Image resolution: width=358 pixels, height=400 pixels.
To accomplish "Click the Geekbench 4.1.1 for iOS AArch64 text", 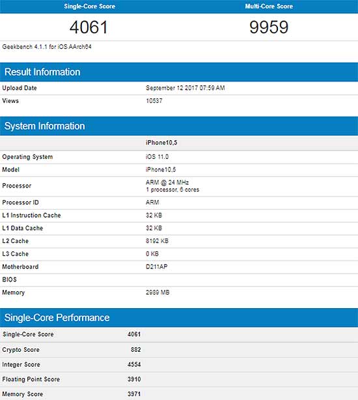I will [x=47, y=47].
